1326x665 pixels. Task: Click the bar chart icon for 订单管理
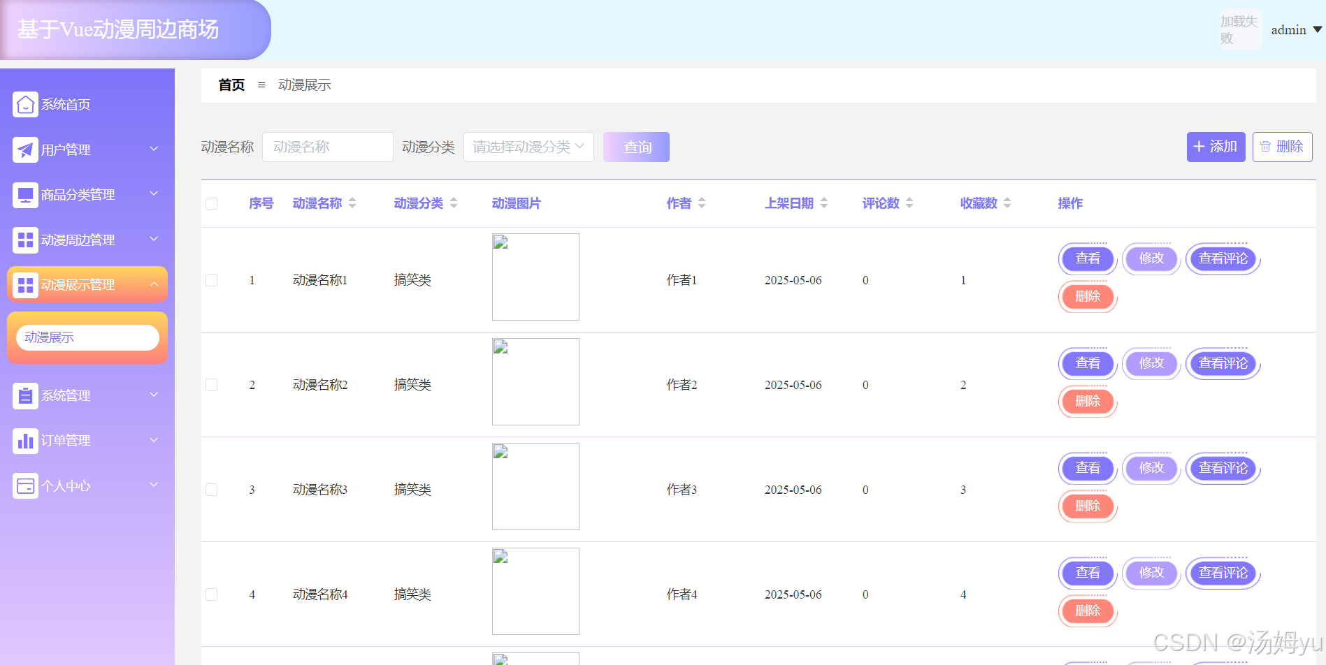(x=25, y=441)
